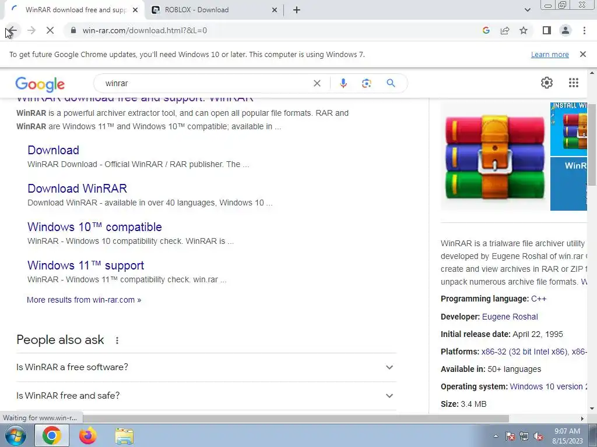597x447 pixels.
Task: Open the Chrome side panel
Action: (547, 30)
